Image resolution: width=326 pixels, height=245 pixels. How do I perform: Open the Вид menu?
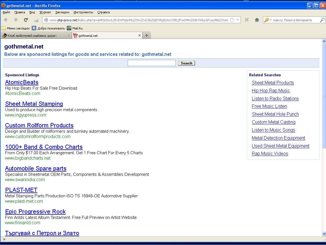[32, 12]
